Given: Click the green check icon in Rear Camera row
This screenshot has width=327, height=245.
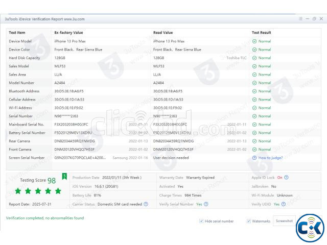Looking at the screenshot, I should [x=254, y=141].
